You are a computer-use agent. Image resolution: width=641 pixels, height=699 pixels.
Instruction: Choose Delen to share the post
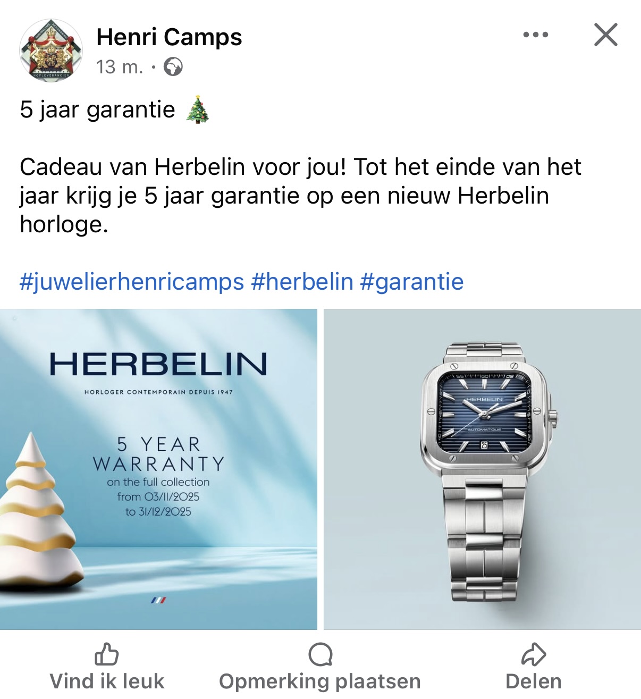click(534, 681)
